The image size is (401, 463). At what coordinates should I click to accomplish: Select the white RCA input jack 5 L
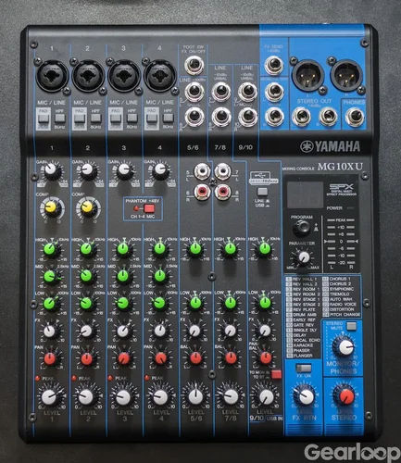[x=203, y=170]
